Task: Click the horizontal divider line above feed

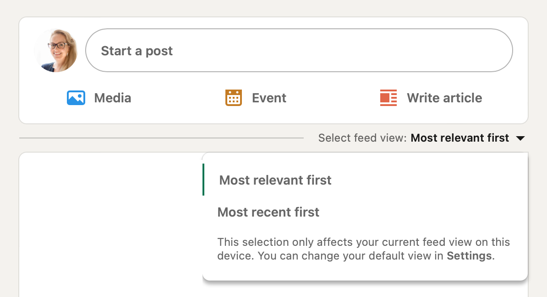Action: (161, 138)
